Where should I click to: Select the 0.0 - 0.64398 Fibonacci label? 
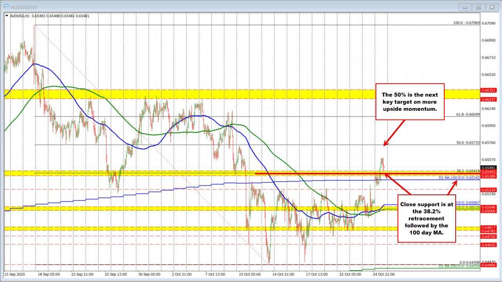click(x=470, y=262)
